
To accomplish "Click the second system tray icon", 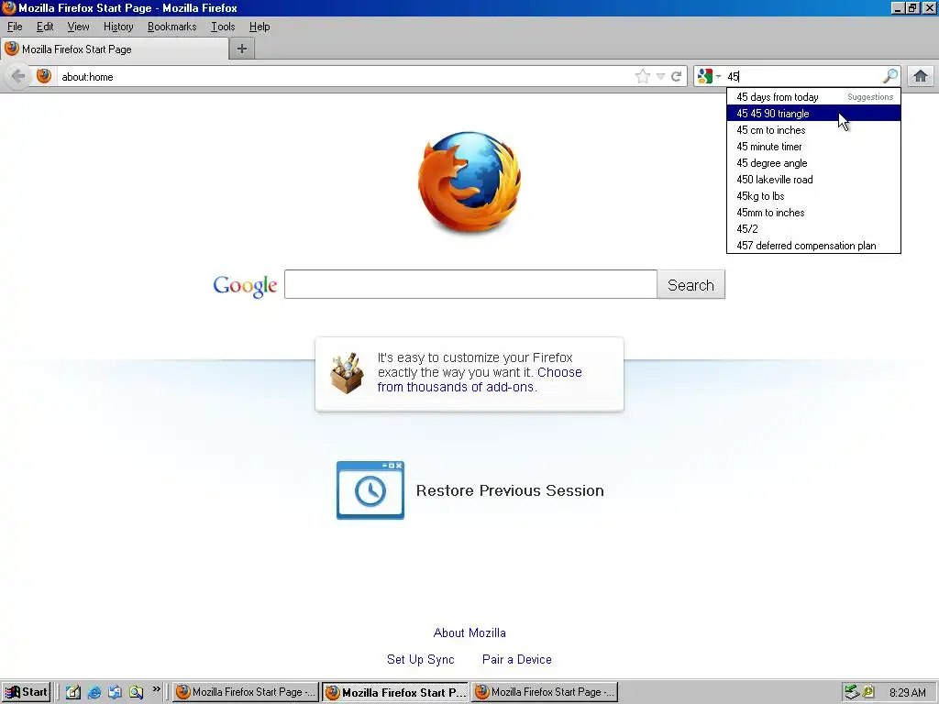I will [x=868, y=692].
